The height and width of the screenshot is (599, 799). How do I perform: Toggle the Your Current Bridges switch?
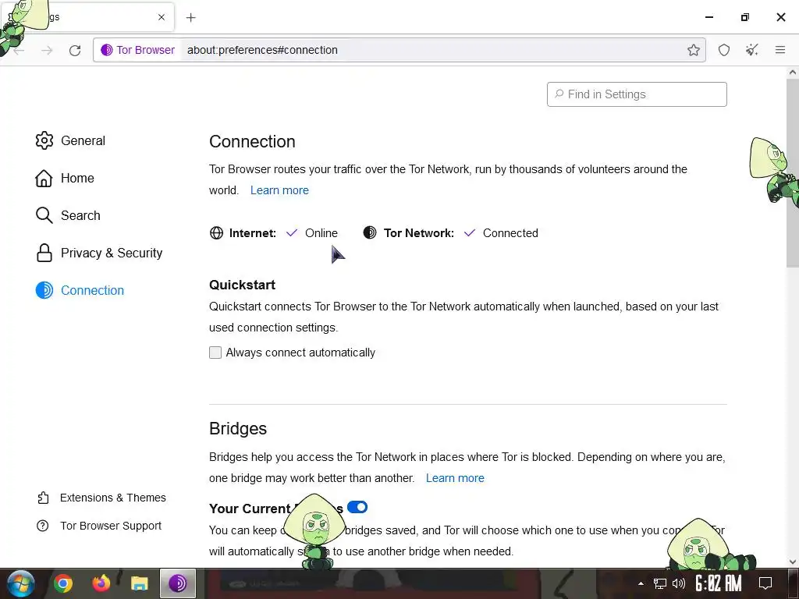(x=357, y=507)
